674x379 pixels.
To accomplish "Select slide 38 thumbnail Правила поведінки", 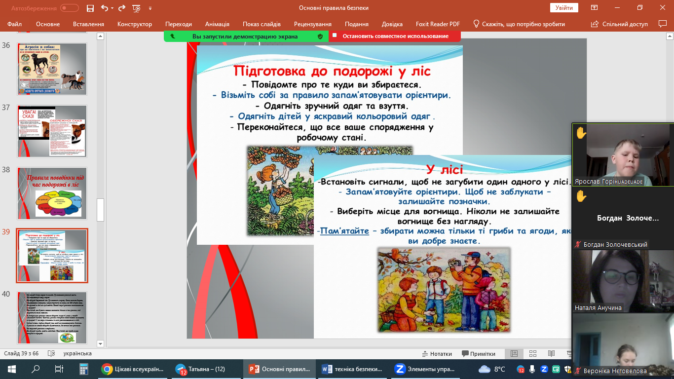I will 52,193.
